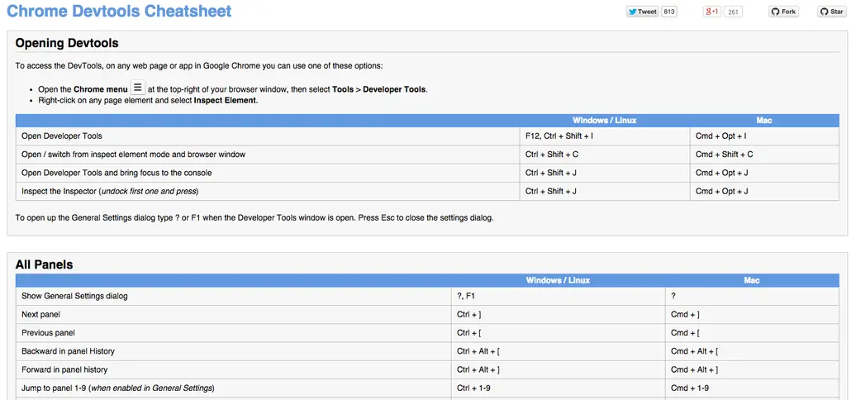Star the project with GitHub Star button
This screenshot has height=400, width=856.
(832, 12)
